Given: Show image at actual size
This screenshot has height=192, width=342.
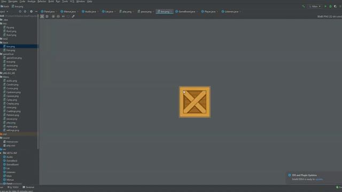Looking at the screenshot, I should coord(63,17).
